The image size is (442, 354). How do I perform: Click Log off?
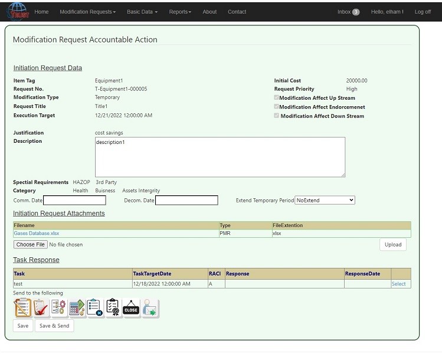(x=423, y=12)
